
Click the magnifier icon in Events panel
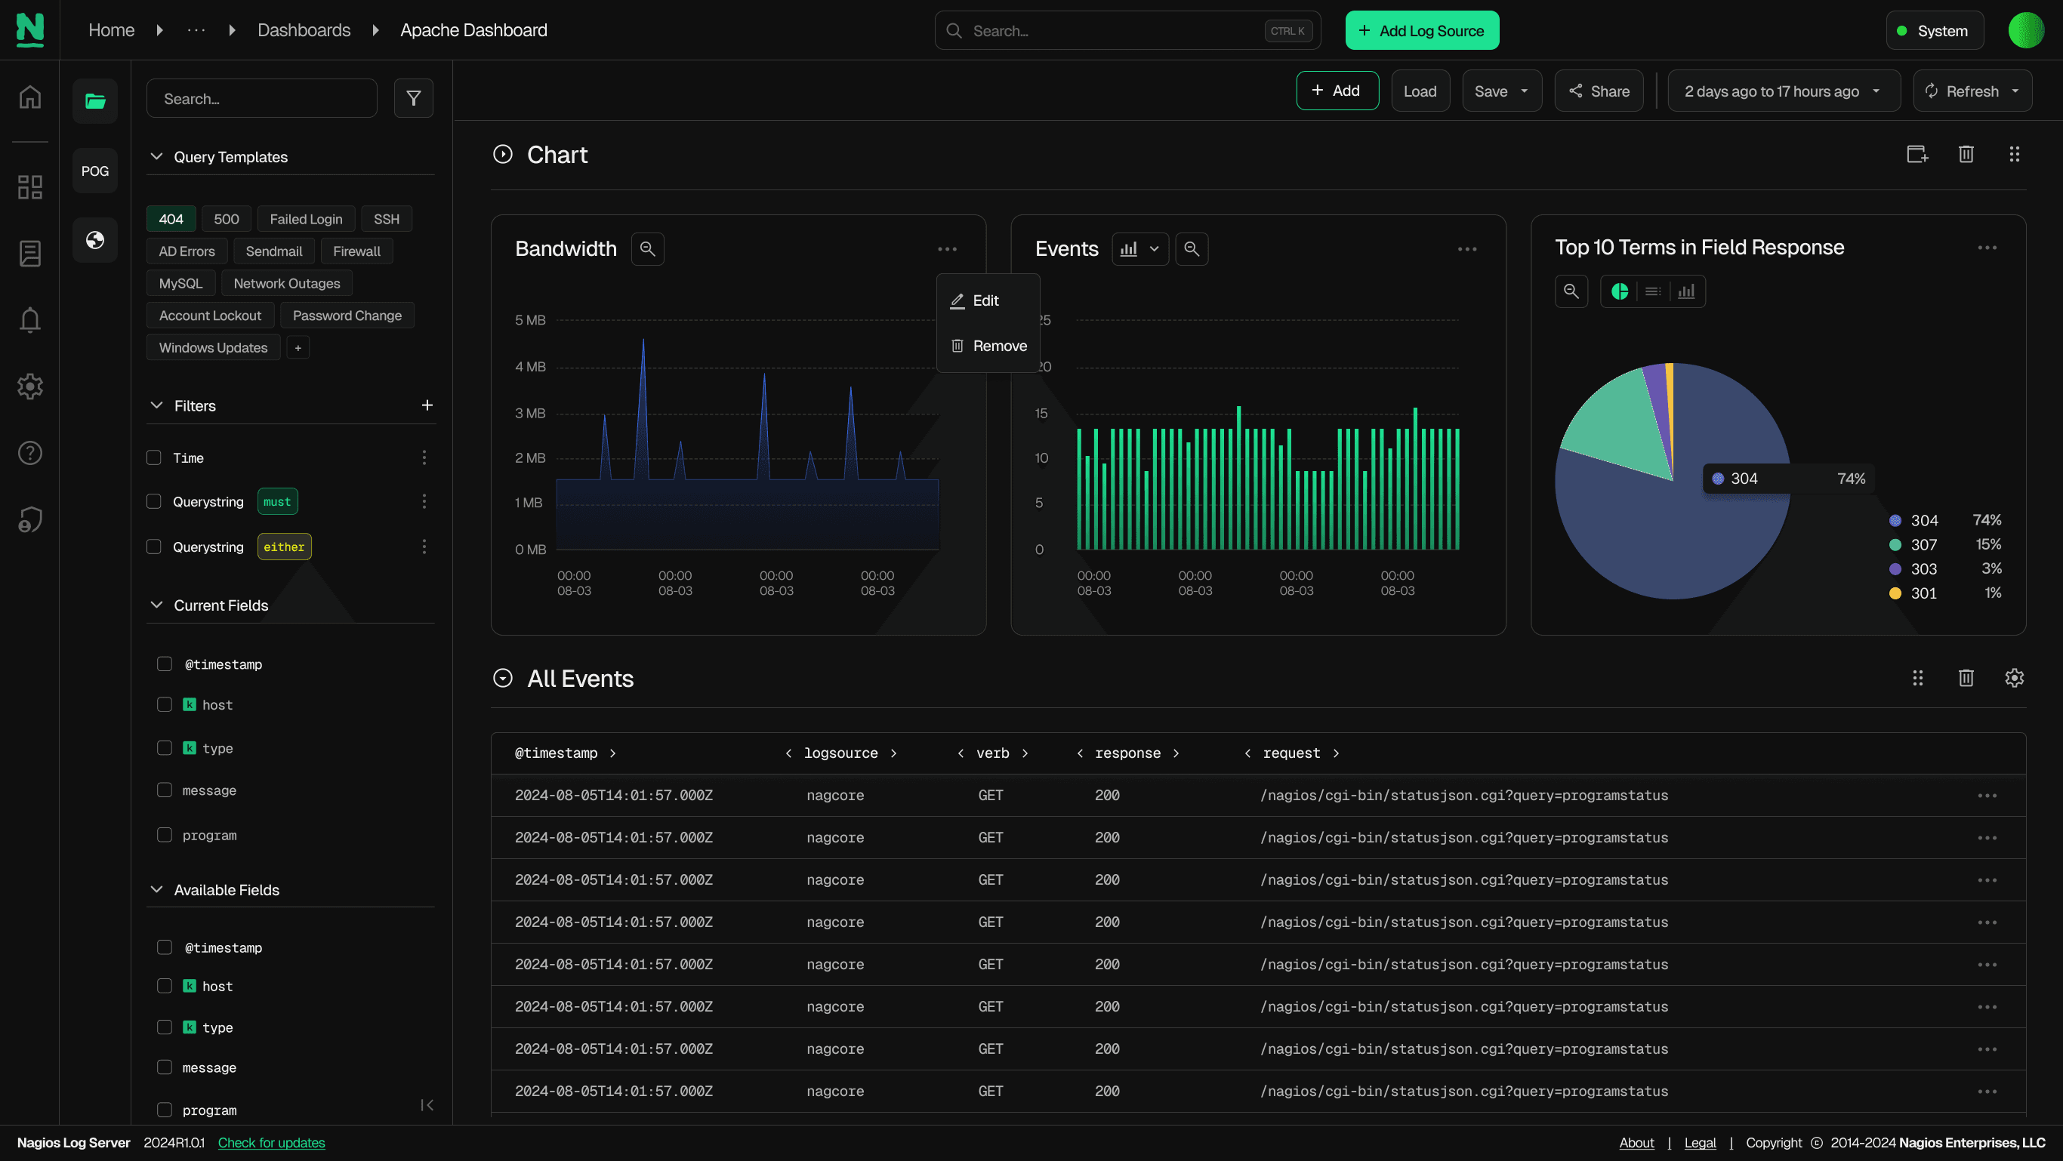click(1191, 249)
